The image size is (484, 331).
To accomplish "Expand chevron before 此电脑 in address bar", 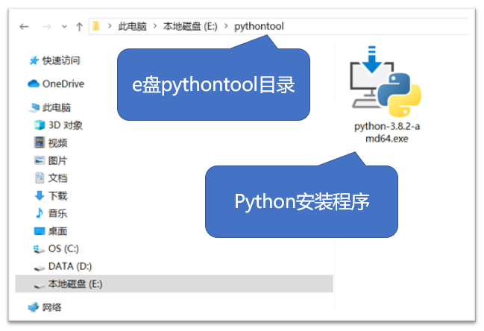I will click(110, 26).
